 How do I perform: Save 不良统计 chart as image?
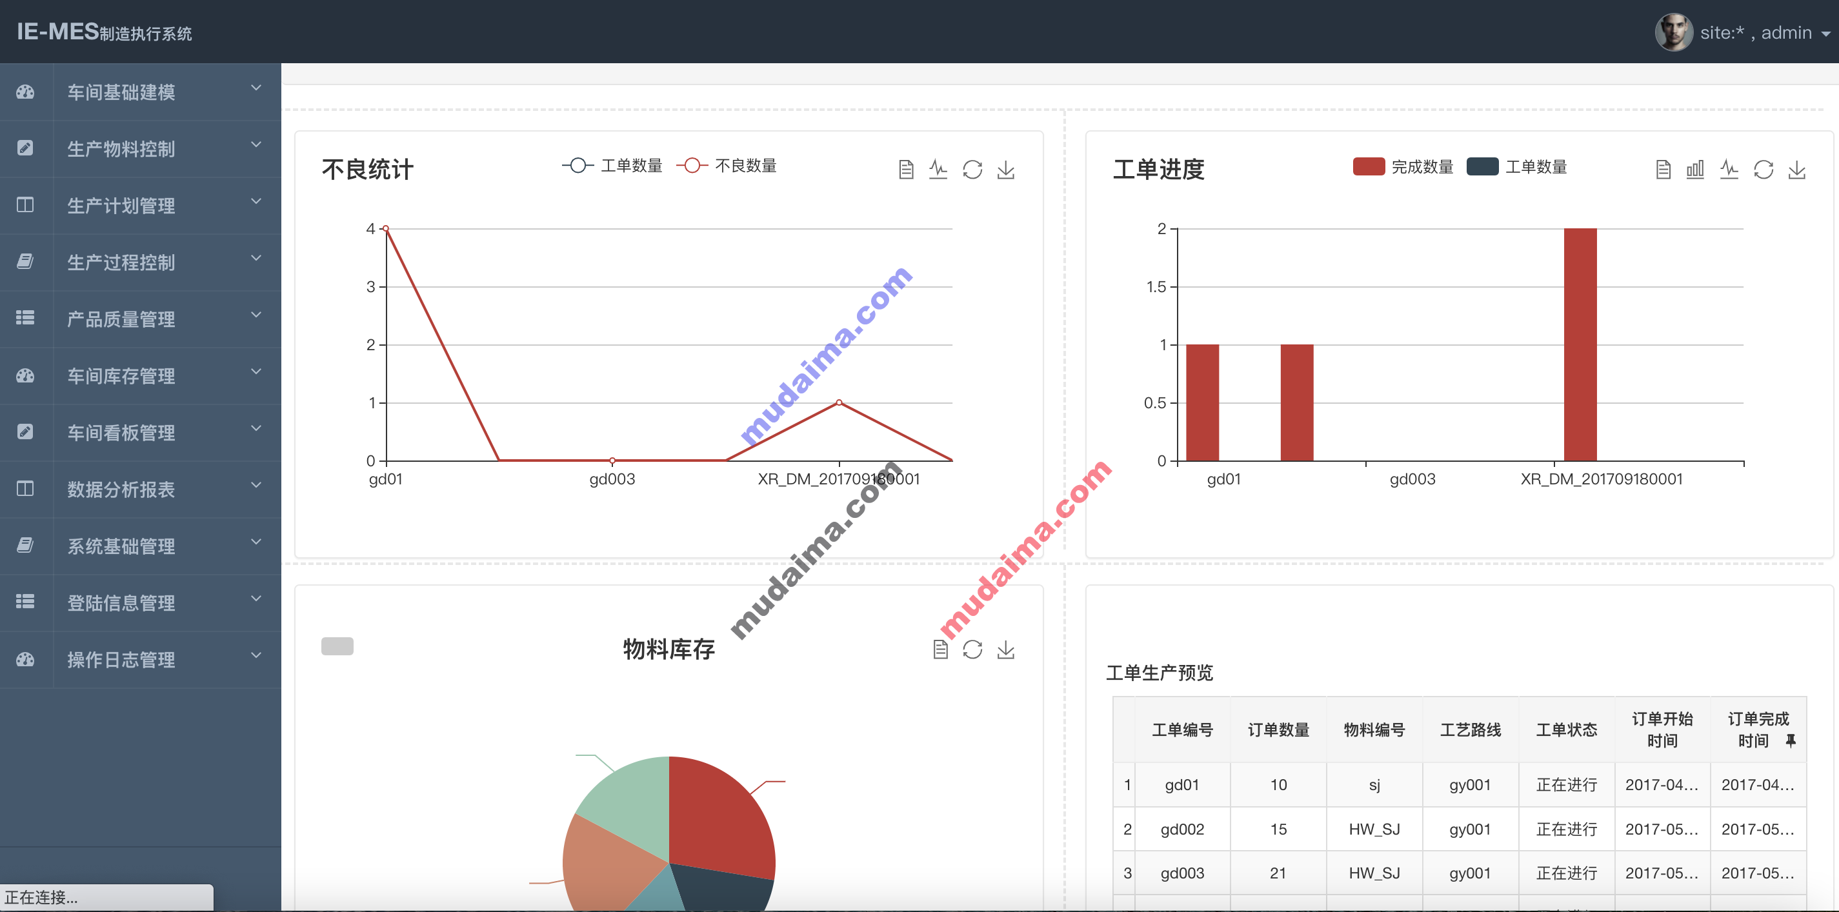point(1006,169)
